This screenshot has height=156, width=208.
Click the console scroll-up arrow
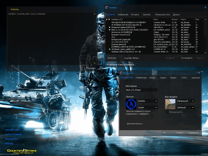[x=95, y=14]
